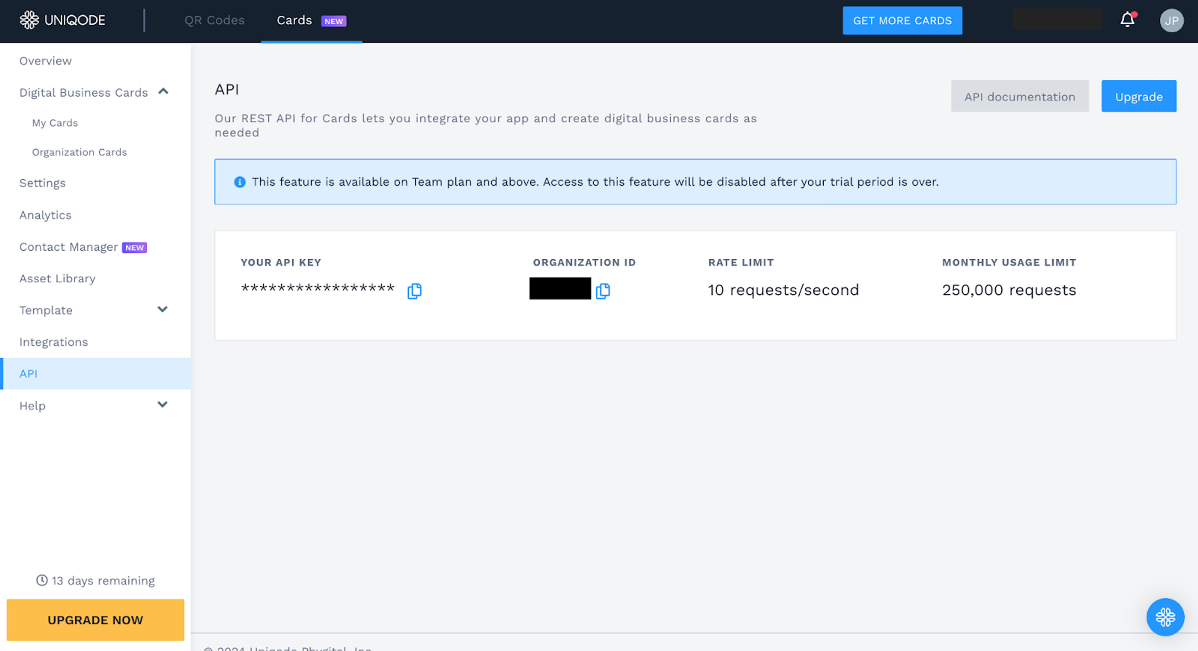This screenshot has width=1198, height=651.
Task: Open the API documentation
Action: tap(1020, 96)
